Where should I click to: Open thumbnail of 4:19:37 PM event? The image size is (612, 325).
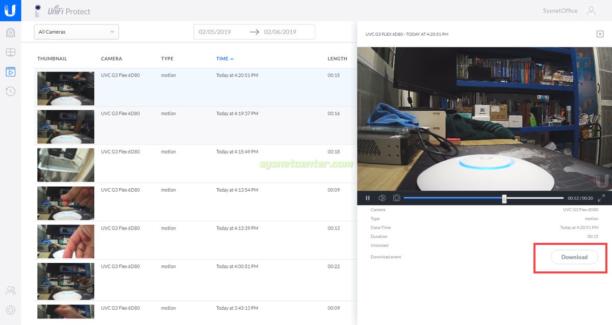coord(66,127)
